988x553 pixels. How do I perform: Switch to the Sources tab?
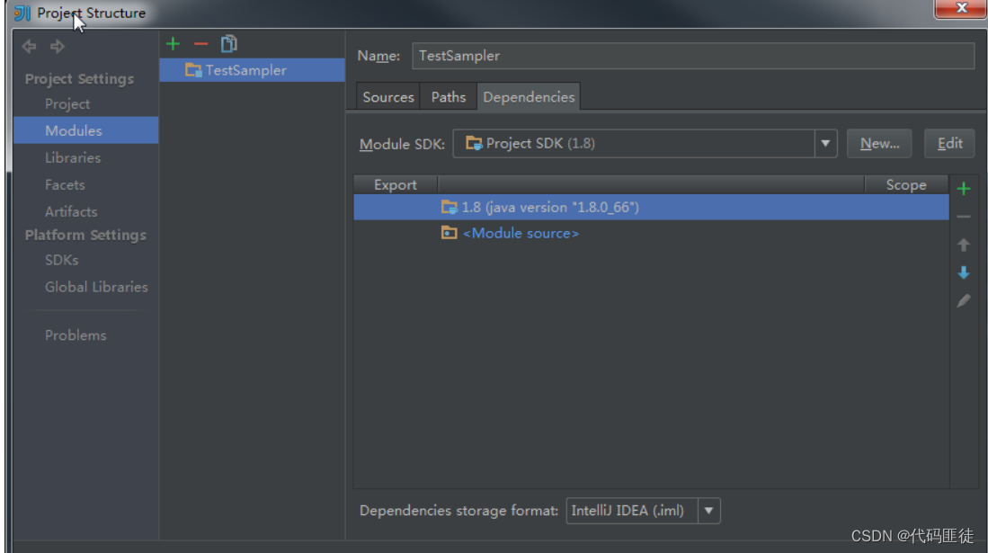point(388,97)
